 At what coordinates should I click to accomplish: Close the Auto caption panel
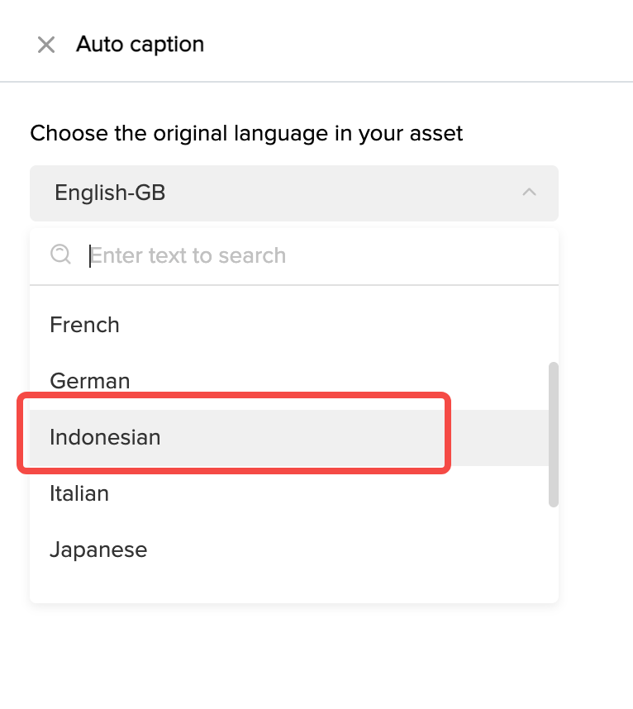click(46, 45)
